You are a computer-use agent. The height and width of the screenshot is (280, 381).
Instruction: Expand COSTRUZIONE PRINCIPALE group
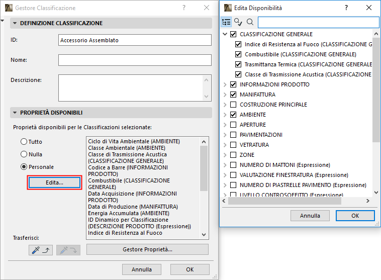[225, 105]
